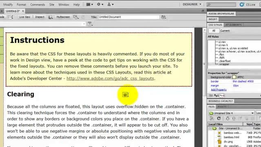Viewport: 261px width, 147px height.
Task: Click the Preview in Browser globe icon
Action: (x=50, y=17)
